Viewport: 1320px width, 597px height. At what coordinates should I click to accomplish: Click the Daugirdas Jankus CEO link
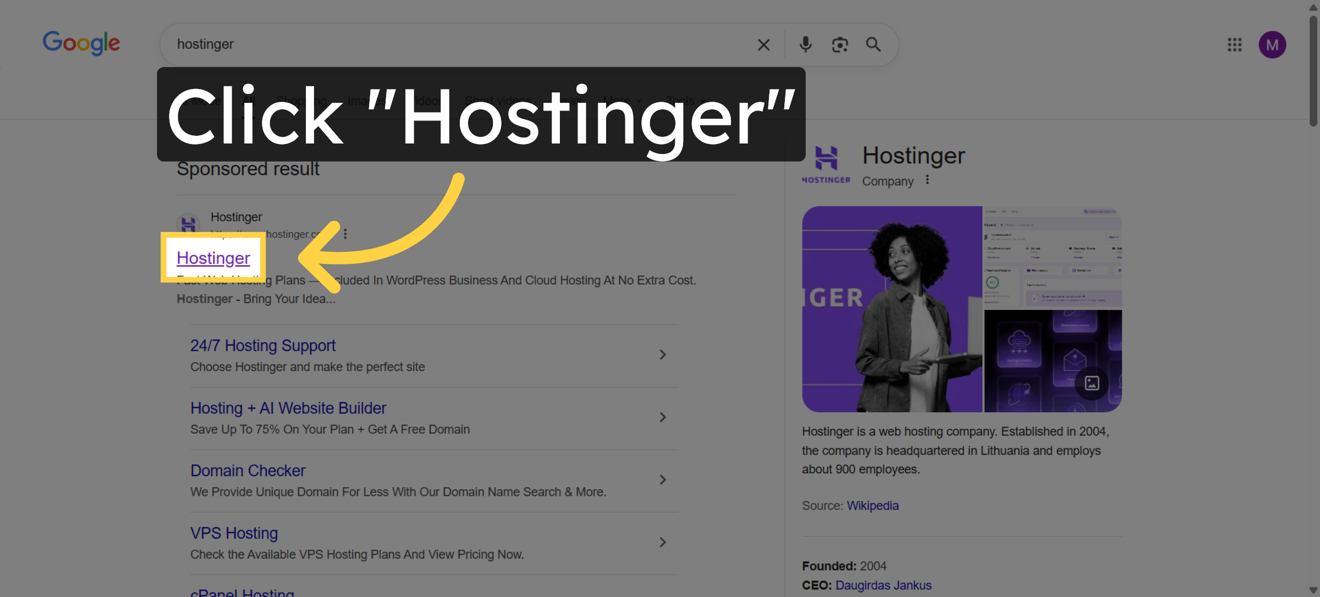[883, 585]
